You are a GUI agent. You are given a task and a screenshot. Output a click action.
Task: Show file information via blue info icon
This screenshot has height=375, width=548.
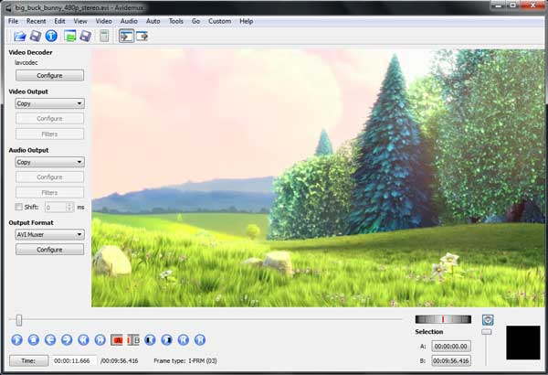click(51, 36)
